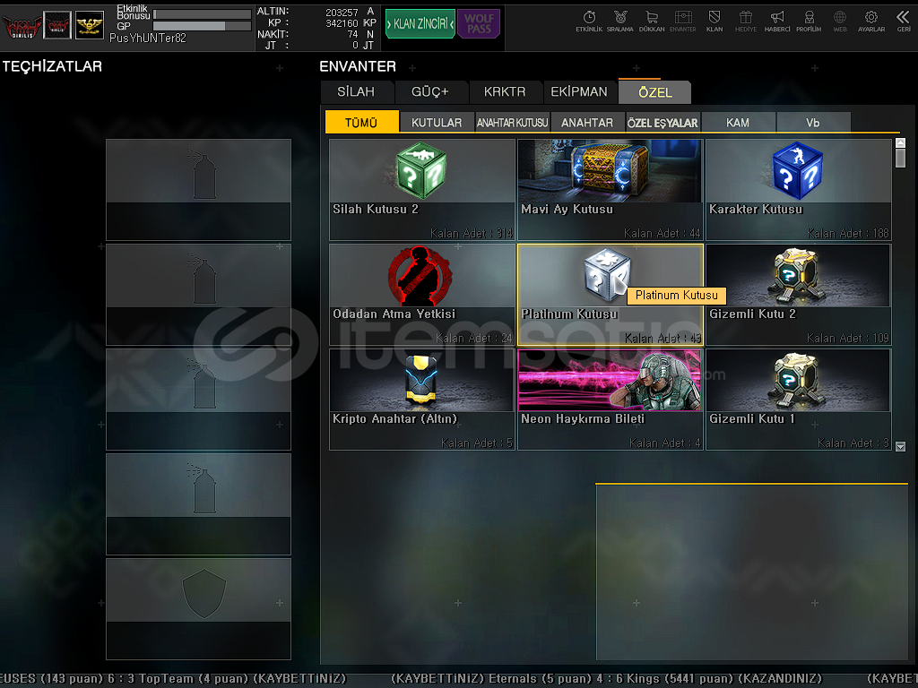Click the golden eagle rank badge
This screenshot has width=918, height=688.
(90, 26)
